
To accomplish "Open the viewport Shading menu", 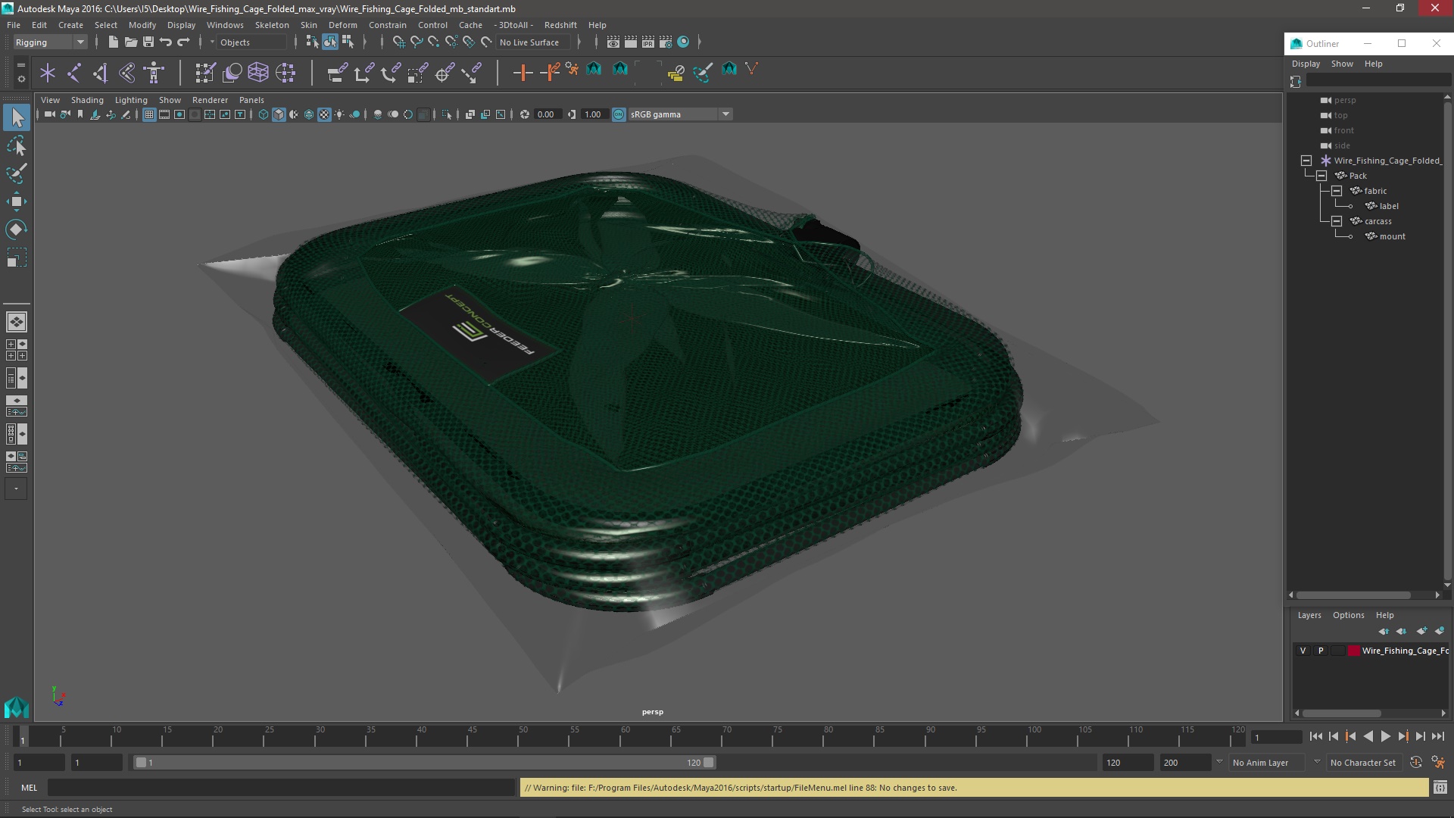I will click(x=87, y=100).
